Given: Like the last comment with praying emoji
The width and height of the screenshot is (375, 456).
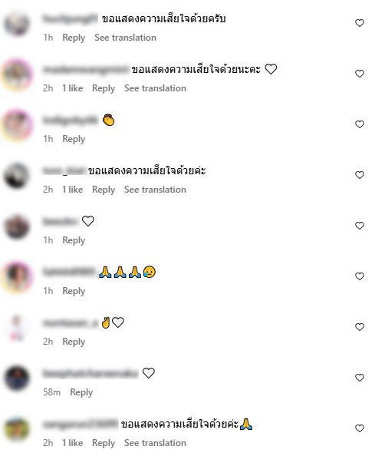Looking at the screenshot, I should pyautogui.click(x=360, y=428).
